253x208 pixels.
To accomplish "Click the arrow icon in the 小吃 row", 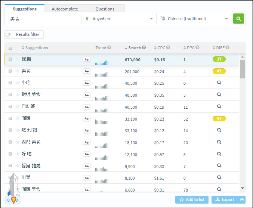I will click(x=87, y=83).
